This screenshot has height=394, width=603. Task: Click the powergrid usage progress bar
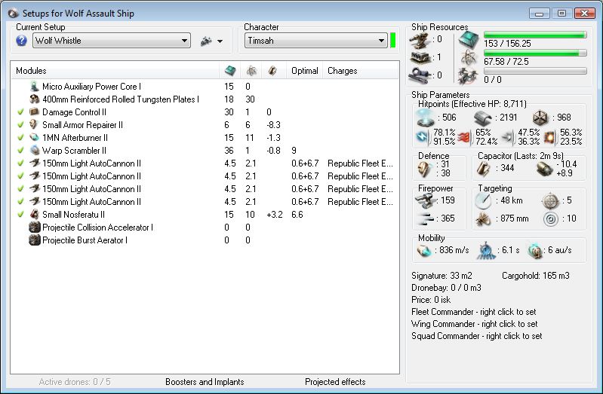click(535, 53)
